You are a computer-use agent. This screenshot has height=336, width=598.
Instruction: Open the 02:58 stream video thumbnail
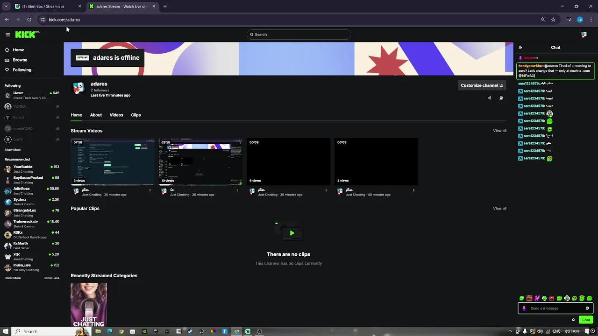point(200,161)
